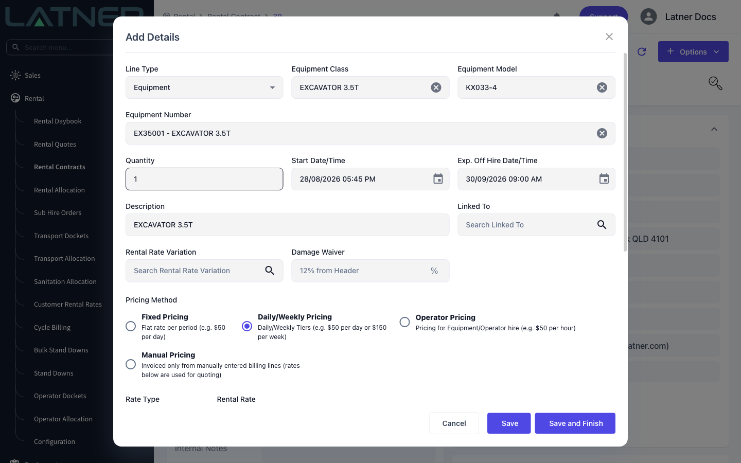
Task: Click the Linked To search icon
Action: click(602, 225)
